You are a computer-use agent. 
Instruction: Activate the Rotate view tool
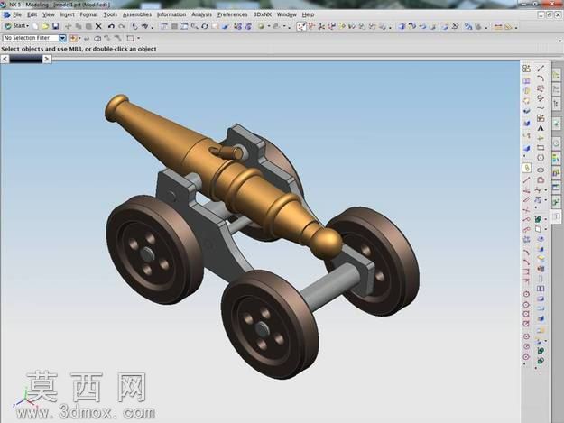(x=205, y=26)
